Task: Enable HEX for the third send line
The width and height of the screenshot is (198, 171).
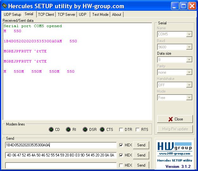Action: (121, 165)
